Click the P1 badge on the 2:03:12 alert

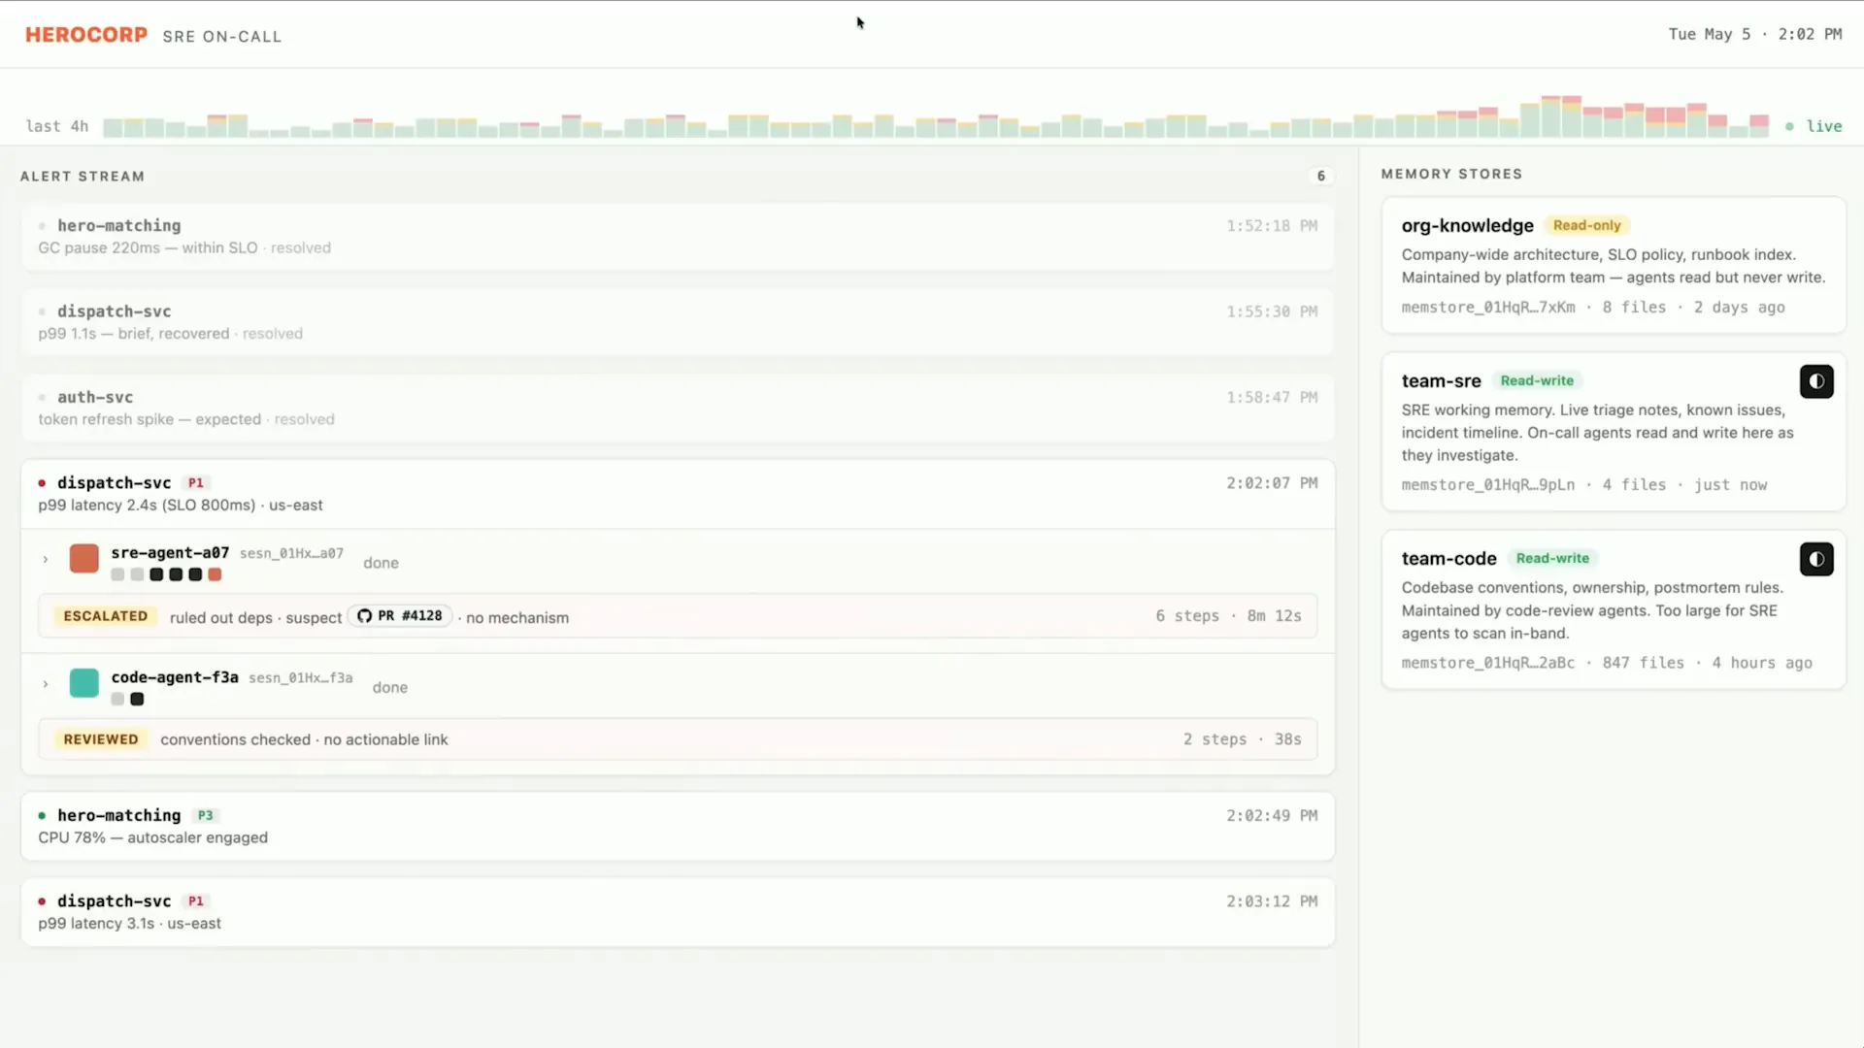coord(196,901)
